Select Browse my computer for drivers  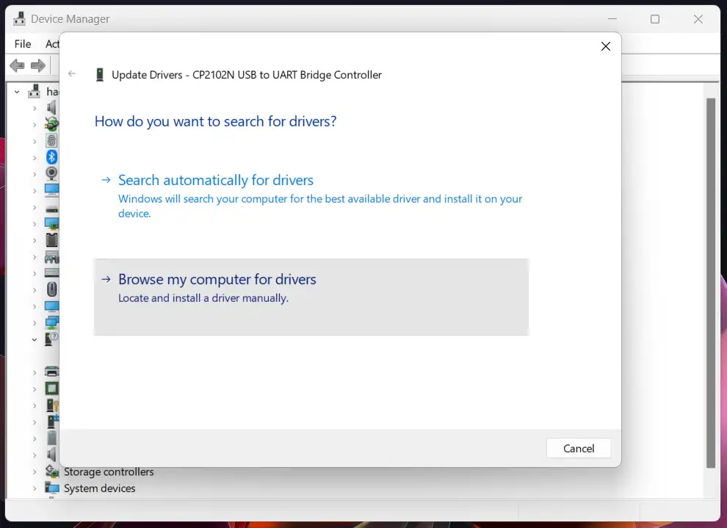[217, 279]
